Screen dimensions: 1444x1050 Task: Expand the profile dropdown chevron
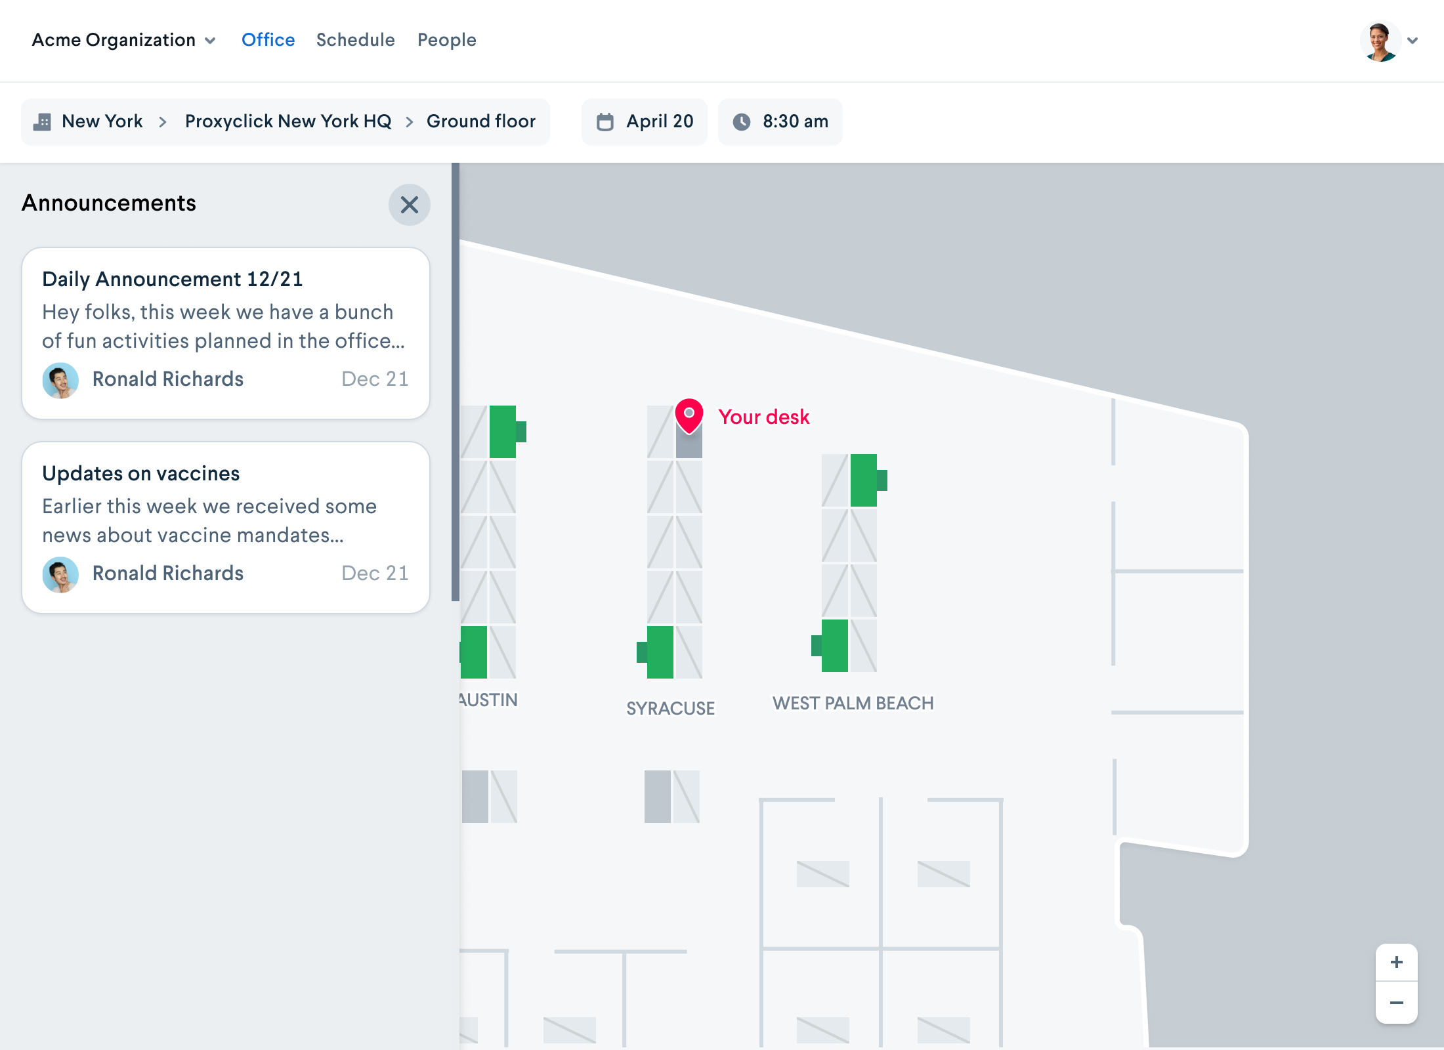(1412, 41)
